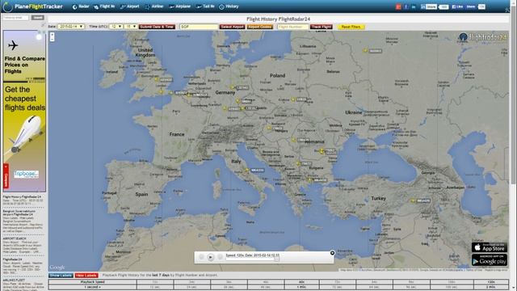517x291 pixels.
Task: Open the Radar menu item
Action: click(x=81, y=6)
